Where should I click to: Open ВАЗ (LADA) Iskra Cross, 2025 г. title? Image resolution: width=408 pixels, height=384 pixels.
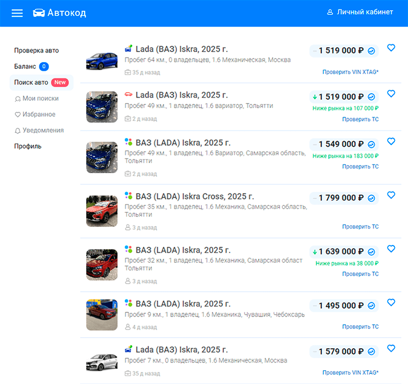click(195, 197)
